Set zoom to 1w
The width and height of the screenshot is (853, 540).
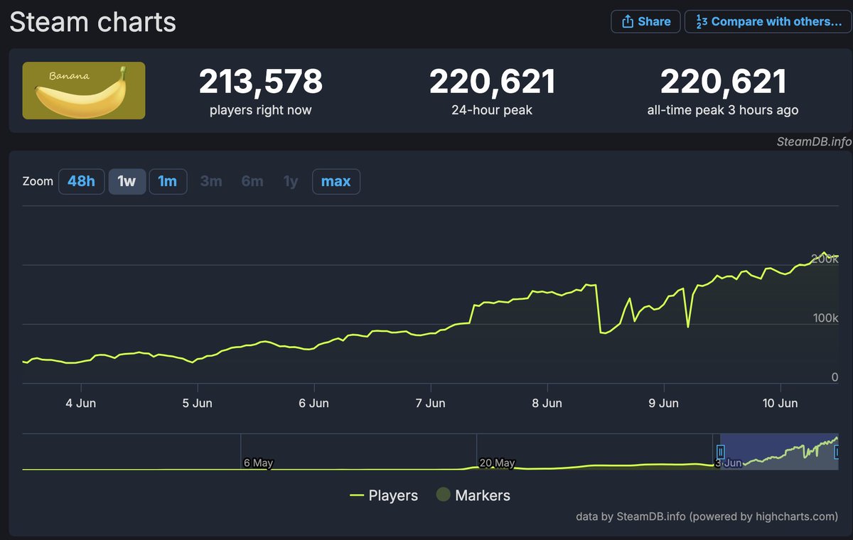click(x=127, y=181)
